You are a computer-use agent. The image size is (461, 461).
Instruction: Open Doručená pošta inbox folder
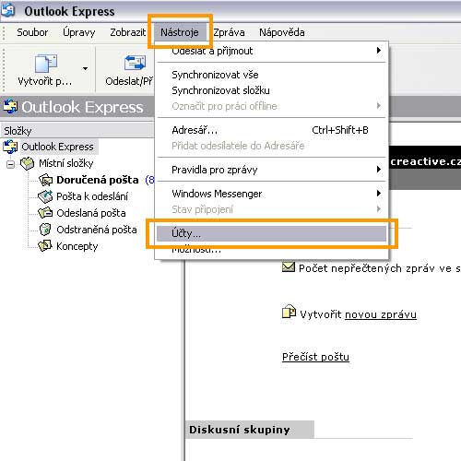(98, 180)
